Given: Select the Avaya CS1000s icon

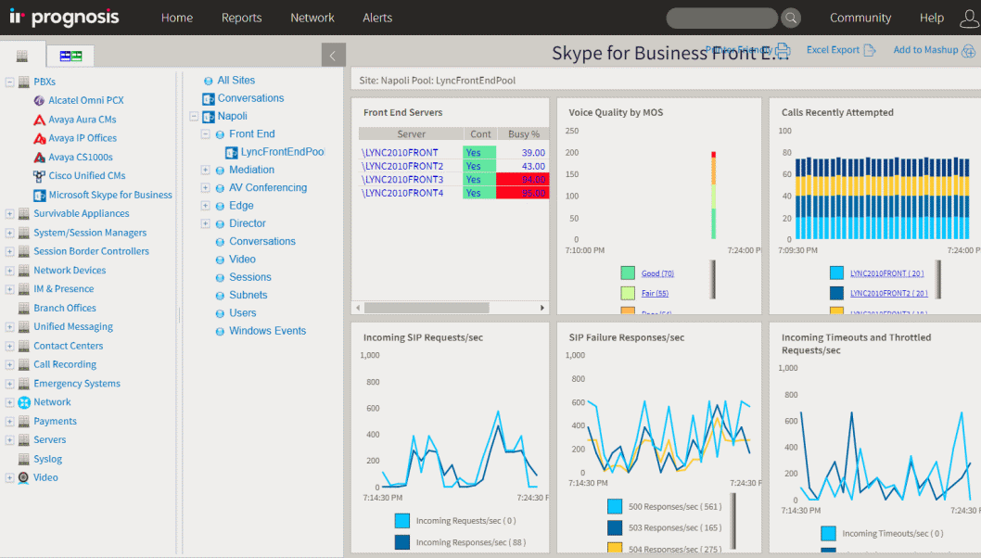Looking at the screenshot, I should pos(39,157).
